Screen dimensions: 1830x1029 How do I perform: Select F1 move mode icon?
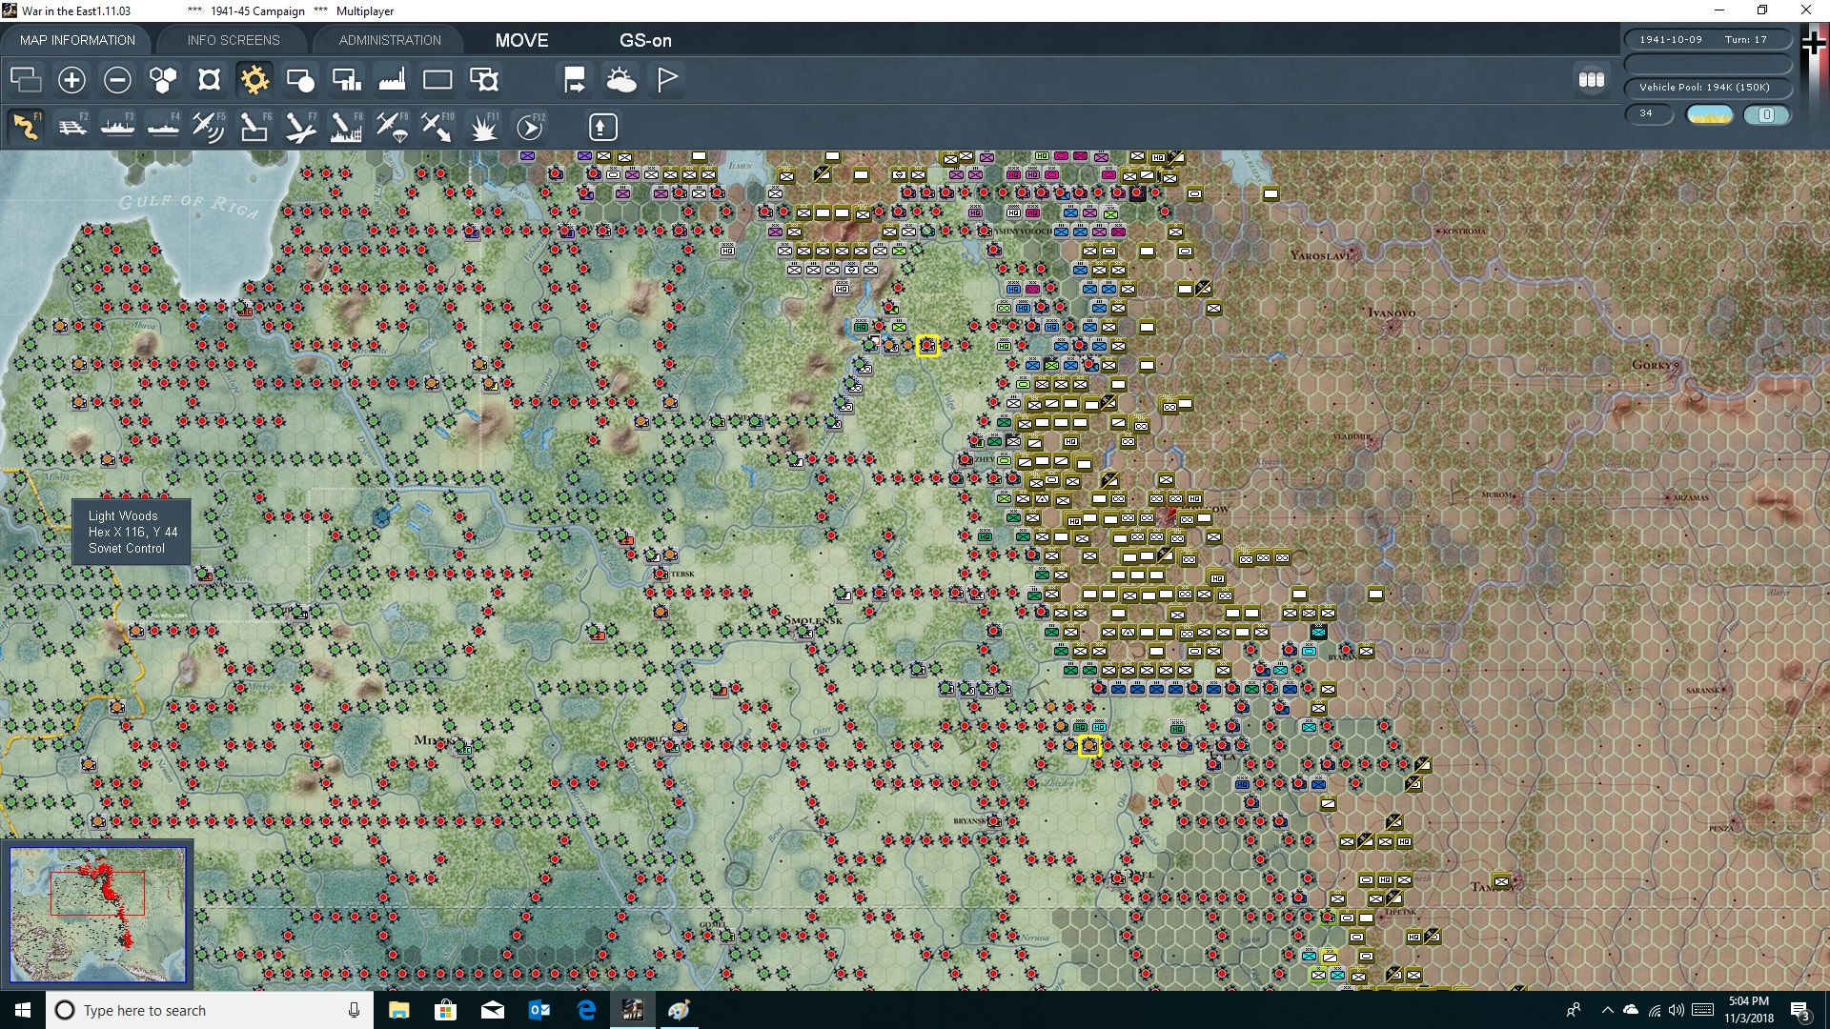26,127
